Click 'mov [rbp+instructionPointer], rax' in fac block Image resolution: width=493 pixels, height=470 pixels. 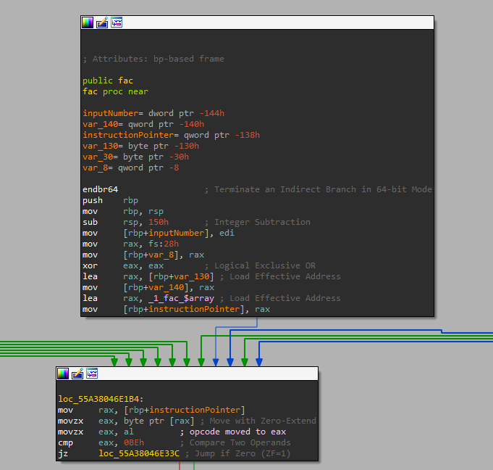point(177,309)
